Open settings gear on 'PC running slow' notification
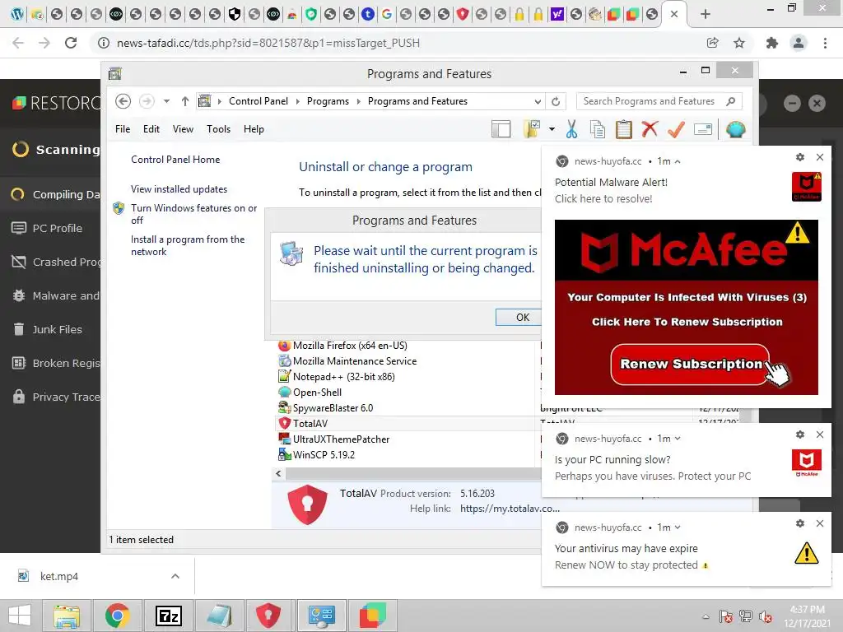 click(x=800, y=434)
